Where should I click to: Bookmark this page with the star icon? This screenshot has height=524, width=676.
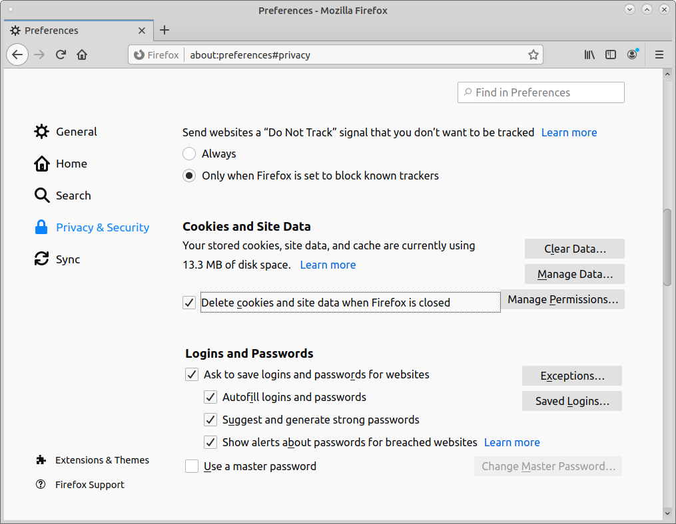[533, 55]
